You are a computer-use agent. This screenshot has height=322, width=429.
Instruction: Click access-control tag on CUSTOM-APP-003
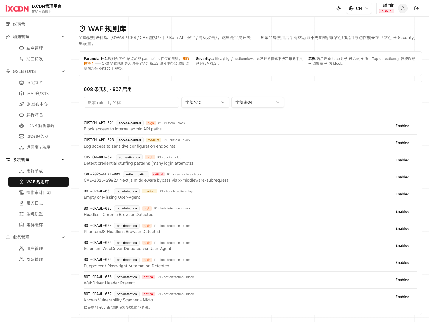point(130,140)
